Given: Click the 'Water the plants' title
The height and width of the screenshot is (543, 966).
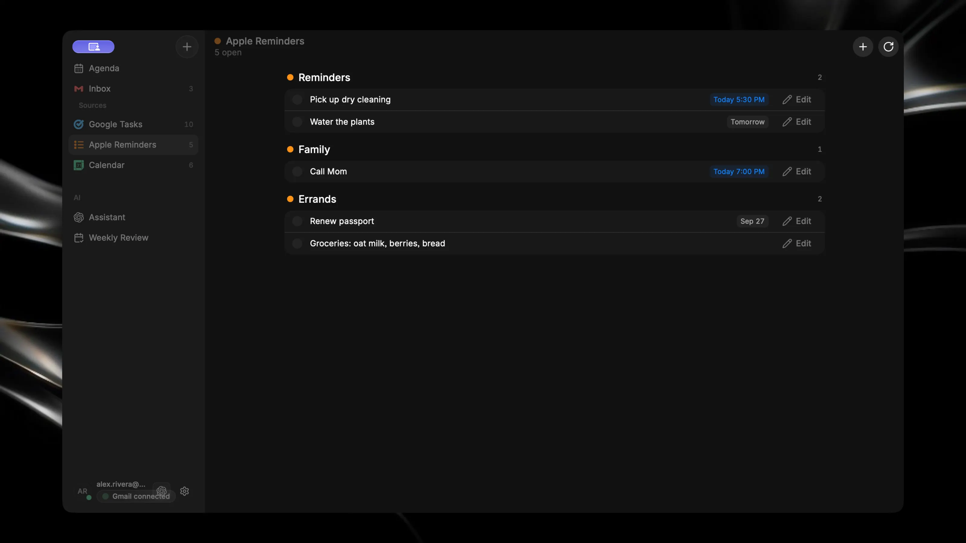Looking at the screenshot, I should [342, 122].
